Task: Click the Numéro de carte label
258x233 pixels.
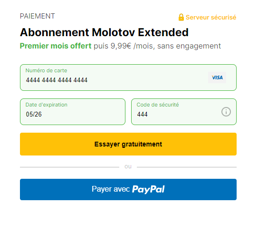Action: click(x=46, y=70)
